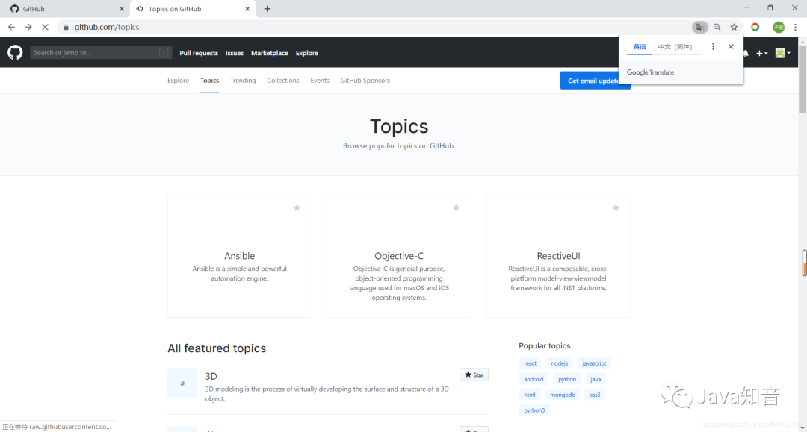
Task: Close the GitHub browser tab
Action: 122,9
